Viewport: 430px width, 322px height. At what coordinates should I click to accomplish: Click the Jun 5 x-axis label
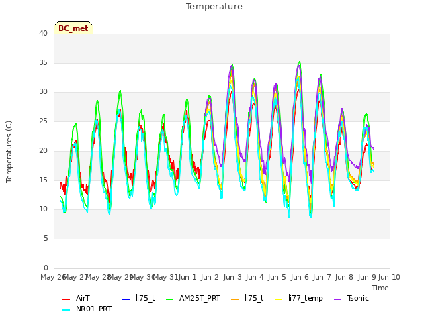tap(277, 277)
